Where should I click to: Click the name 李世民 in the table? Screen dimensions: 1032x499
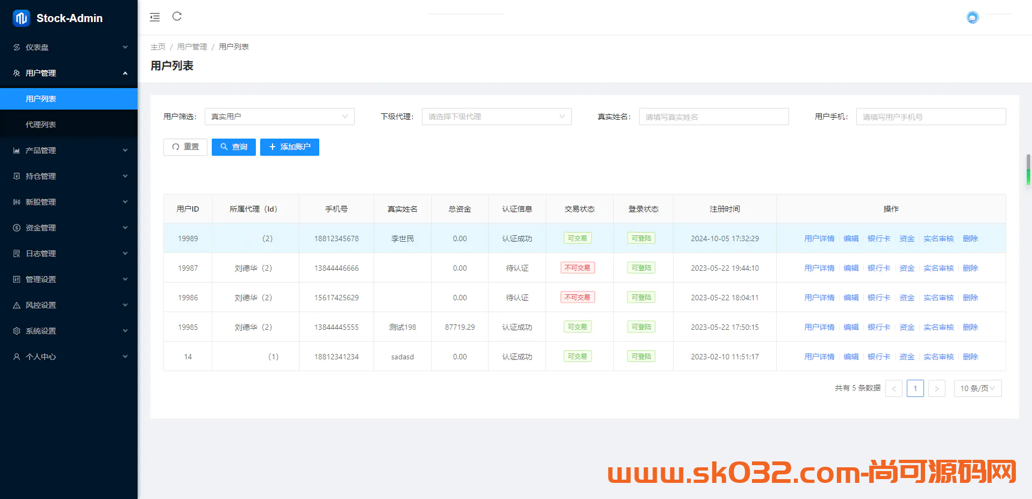pos(403,238)
